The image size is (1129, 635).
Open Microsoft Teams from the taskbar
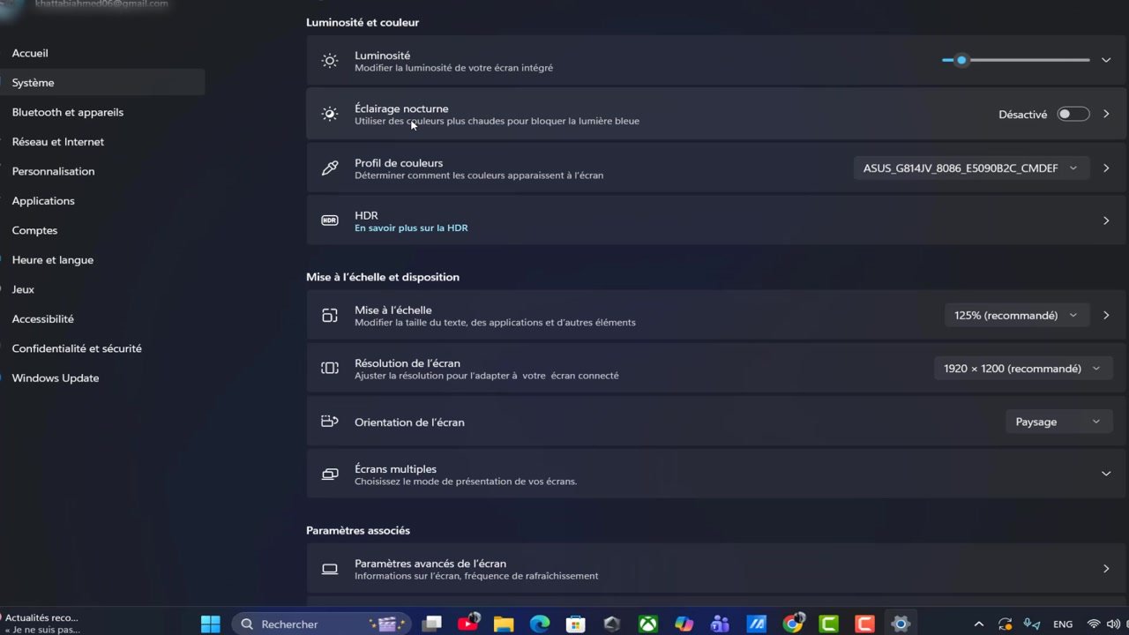coord(720,624)
